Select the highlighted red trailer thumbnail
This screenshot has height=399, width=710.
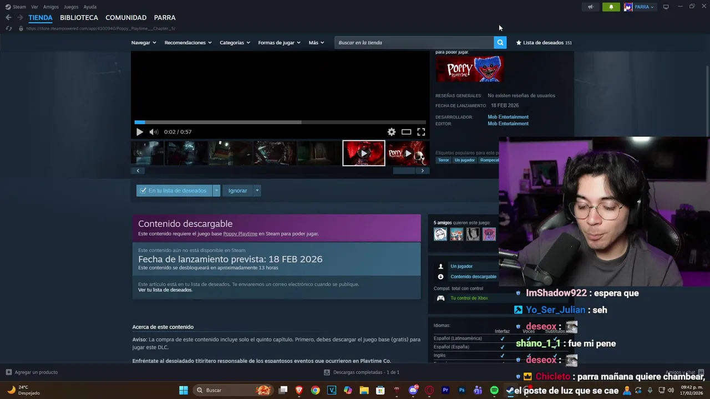tap(363, 153)
